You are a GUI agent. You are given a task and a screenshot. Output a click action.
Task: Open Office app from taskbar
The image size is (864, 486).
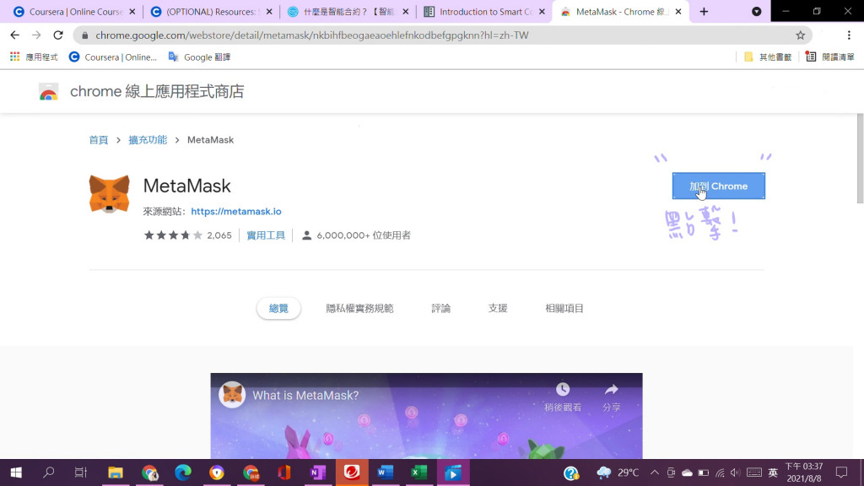click(284, 472)
